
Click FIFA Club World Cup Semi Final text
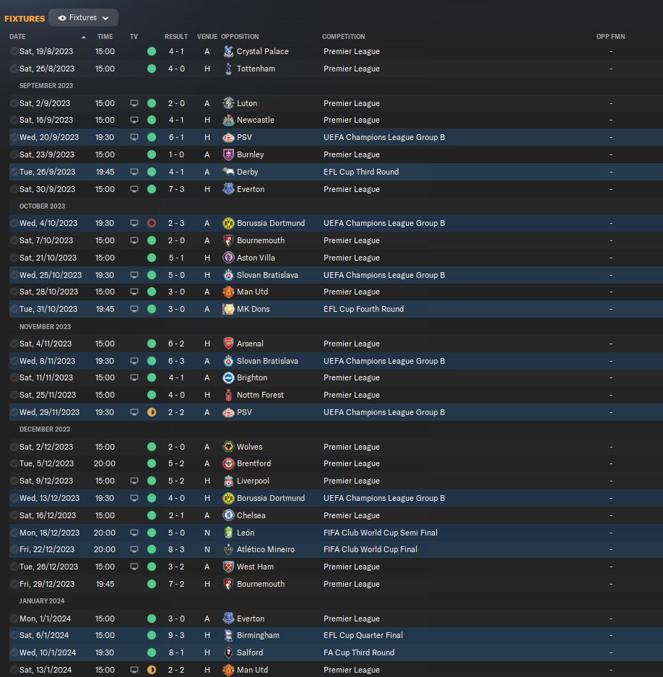pyautogui.click(x=381, y=533)
